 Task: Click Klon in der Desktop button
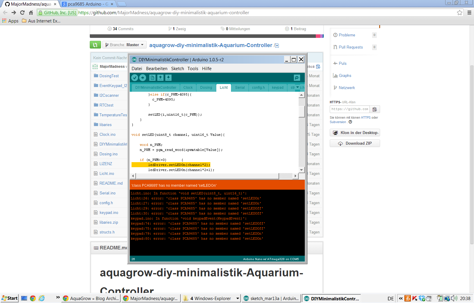(x=355, y=133)
